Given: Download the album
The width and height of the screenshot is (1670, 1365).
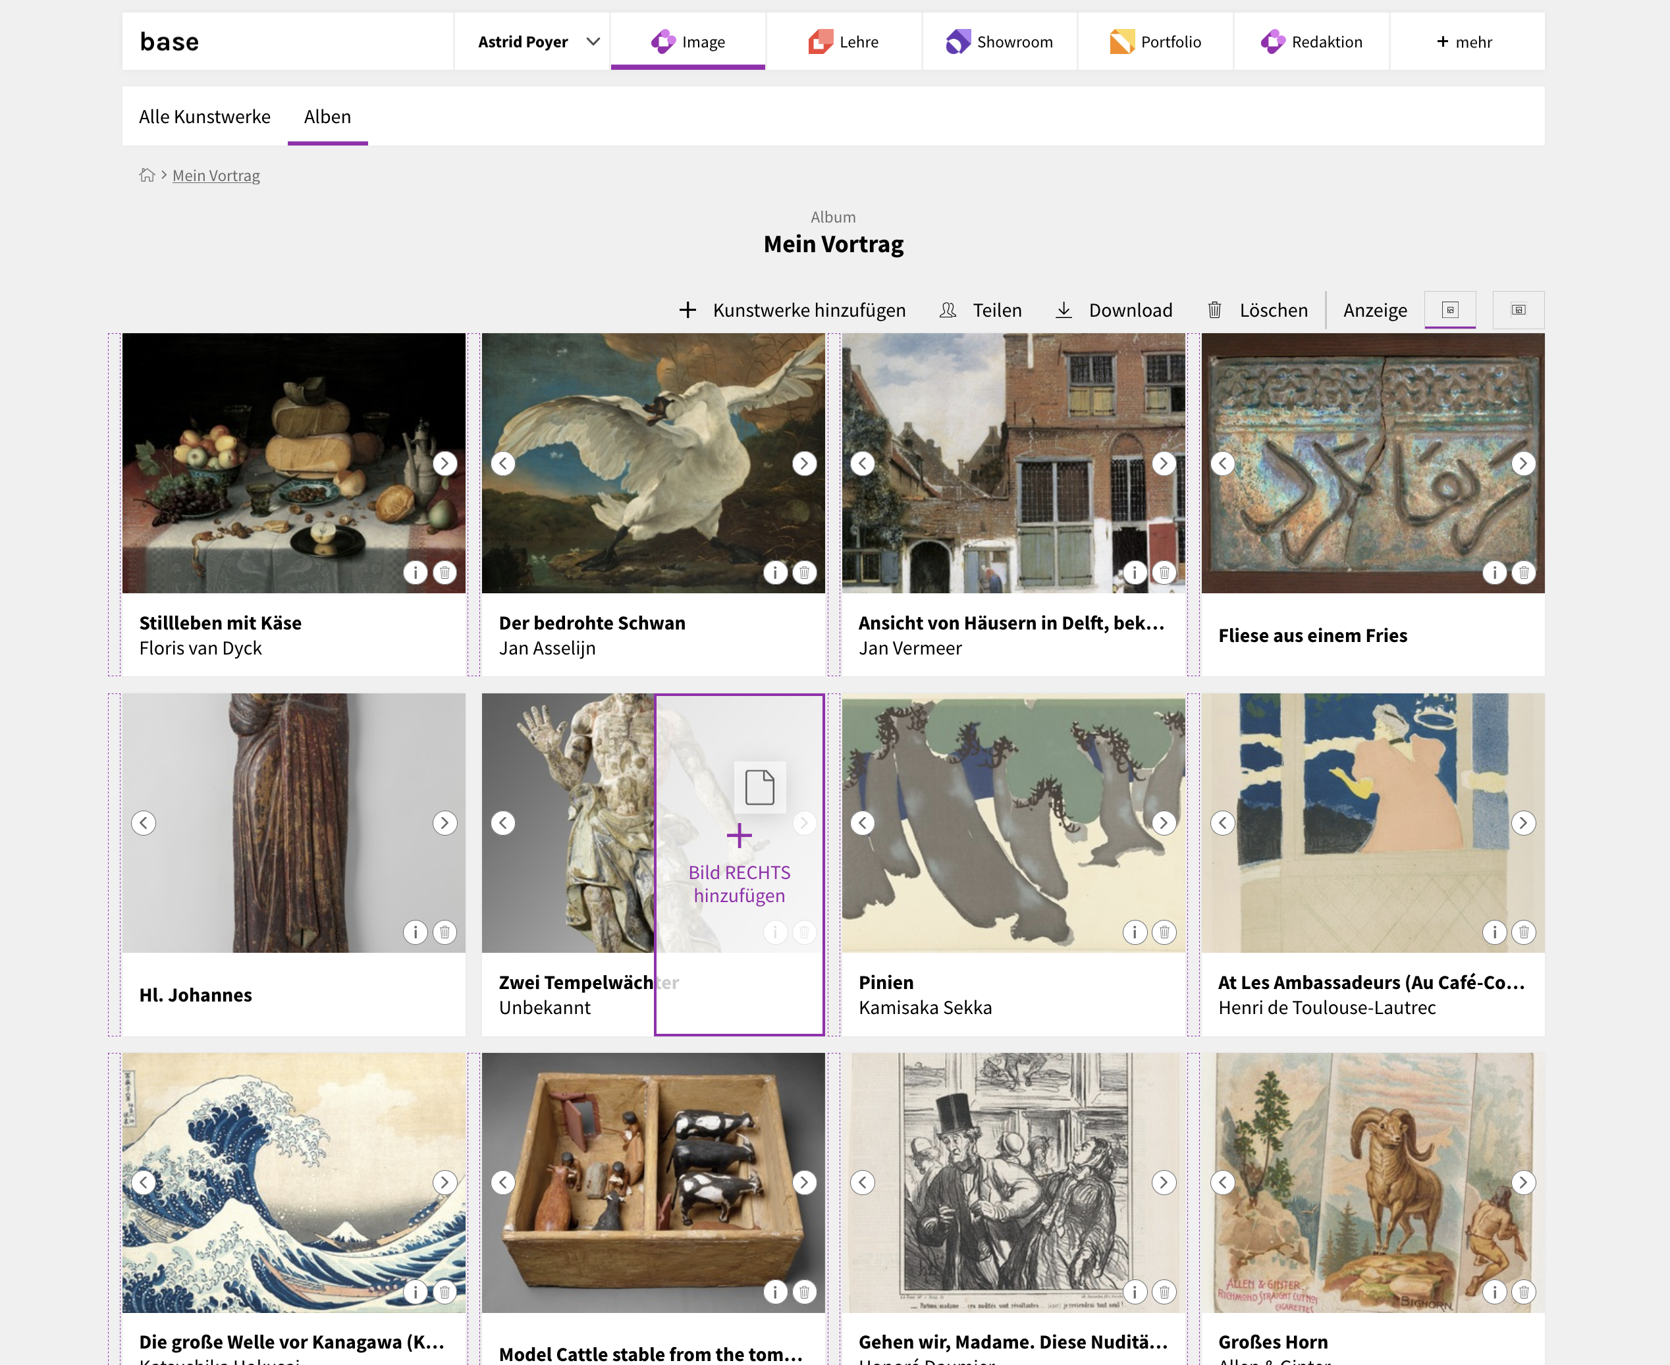Looking at the screenshot, I should tap(1114, 309).
